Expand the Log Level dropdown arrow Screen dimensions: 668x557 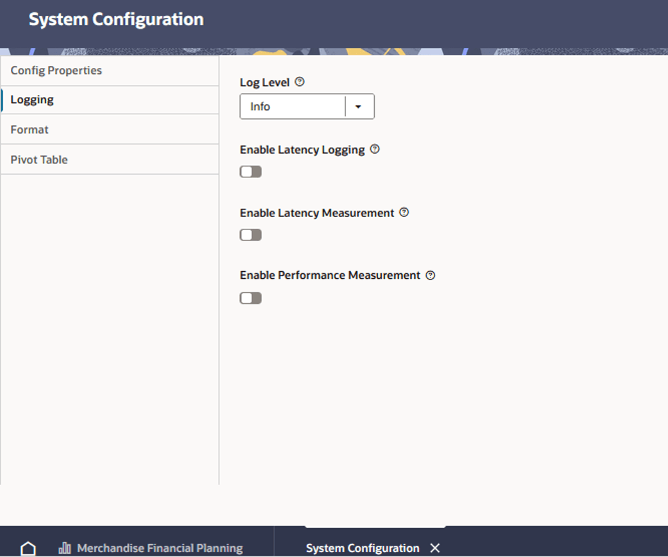click(x=358, y=107)
